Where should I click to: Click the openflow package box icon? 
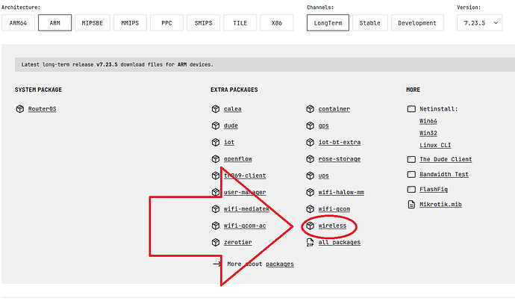pos(216,159)
